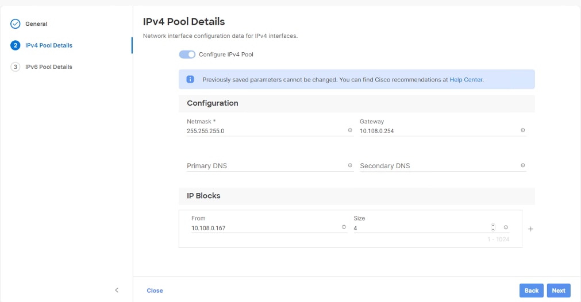Add another IP block with plus icon
The width and height of the screenshot is (581, 302).
coord(530,229)
